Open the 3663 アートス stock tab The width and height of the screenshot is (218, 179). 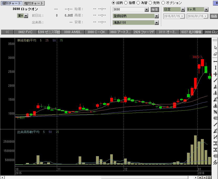click(120, 32)
